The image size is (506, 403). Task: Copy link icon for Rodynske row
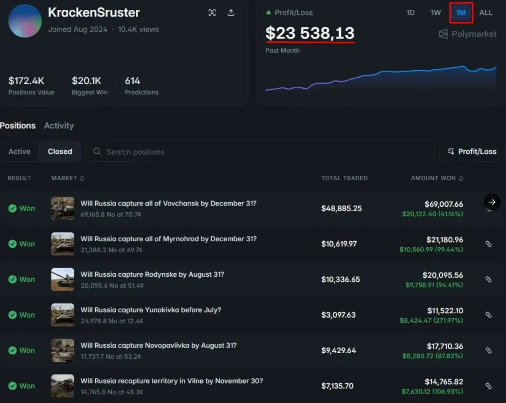click(x=489, y=279)
